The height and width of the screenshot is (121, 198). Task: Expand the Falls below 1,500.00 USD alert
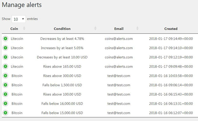coord(5,85)
